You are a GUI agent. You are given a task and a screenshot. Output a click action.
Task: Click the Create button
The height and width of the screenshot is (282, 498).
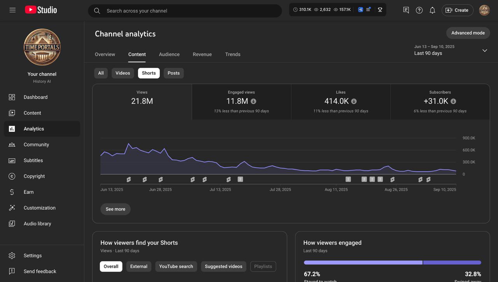tap(457, 10)
